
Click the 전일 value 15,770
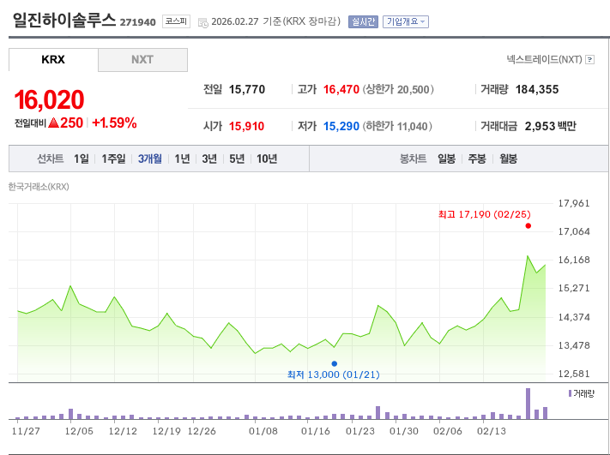[247, 90]
